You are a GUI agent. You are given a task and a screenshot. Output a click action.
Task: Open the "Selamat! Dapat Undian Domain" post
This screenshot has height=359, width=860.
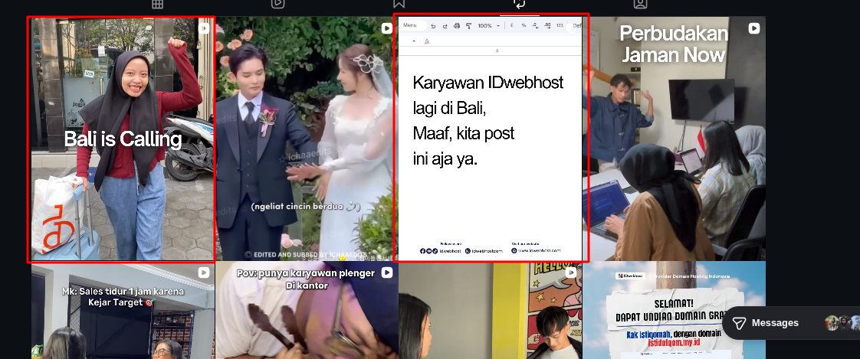(674, 310)
